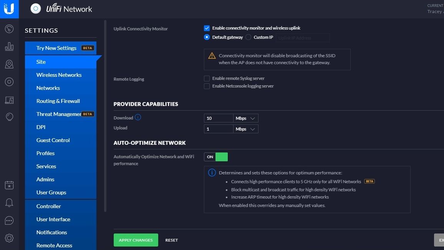
Task: Click the Download info icon
Action: click(138, 118)
